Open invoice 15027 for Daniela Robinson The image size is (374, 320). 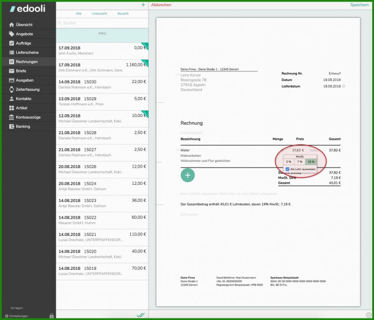102,152
